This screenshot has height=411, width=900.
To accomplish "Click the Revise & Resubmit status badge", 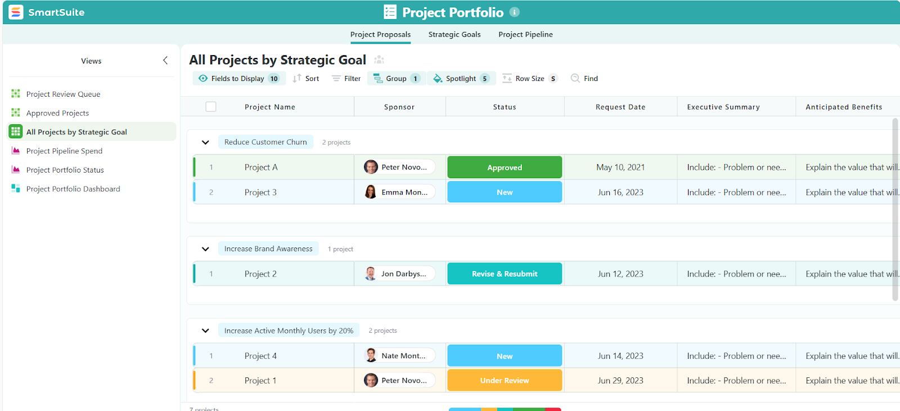I will 505,274.
